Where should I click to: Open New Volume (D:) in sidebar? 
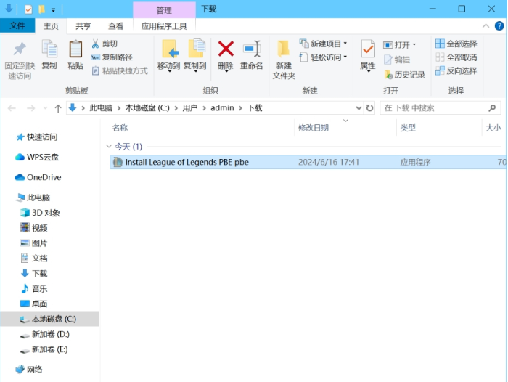[45, 334]
